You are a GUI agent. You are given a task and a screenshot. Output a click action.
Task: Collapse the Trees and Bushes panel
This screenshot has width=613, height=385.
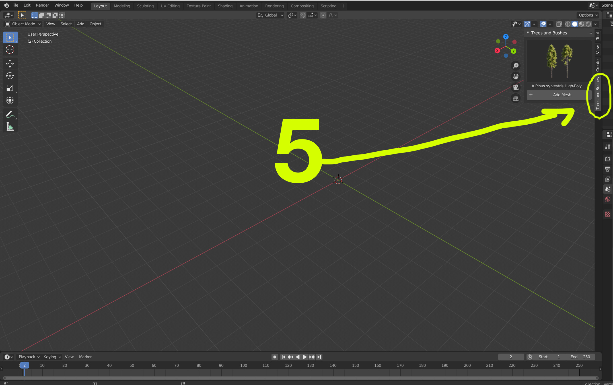click(528, 33)
